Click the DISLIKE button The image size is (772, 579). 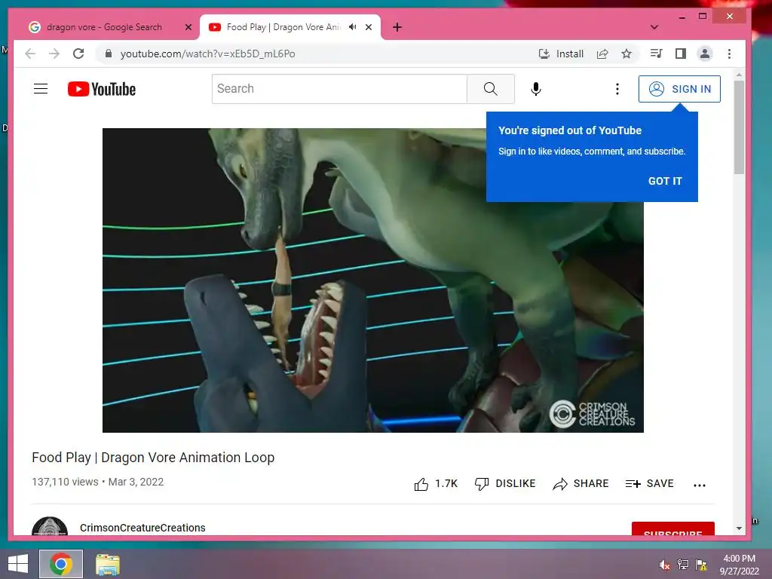(504, 484)
